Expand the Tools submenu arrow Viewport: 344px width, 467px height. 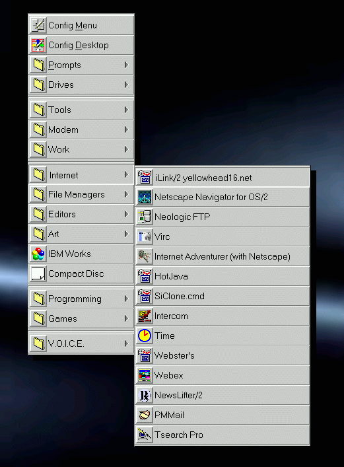126,110
